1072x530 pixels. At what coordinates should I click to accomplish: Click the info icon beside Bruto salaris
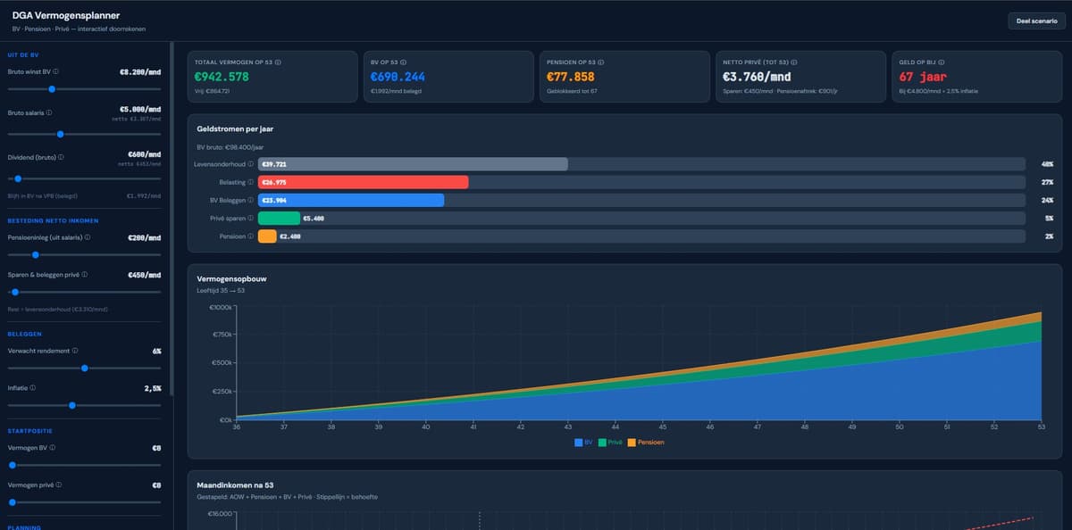coord(48,113)
